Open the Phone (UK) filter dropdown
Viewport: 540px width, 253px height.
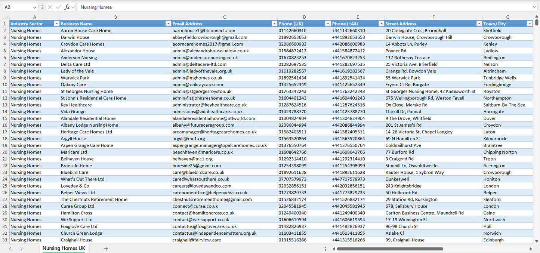pos(328,24)
